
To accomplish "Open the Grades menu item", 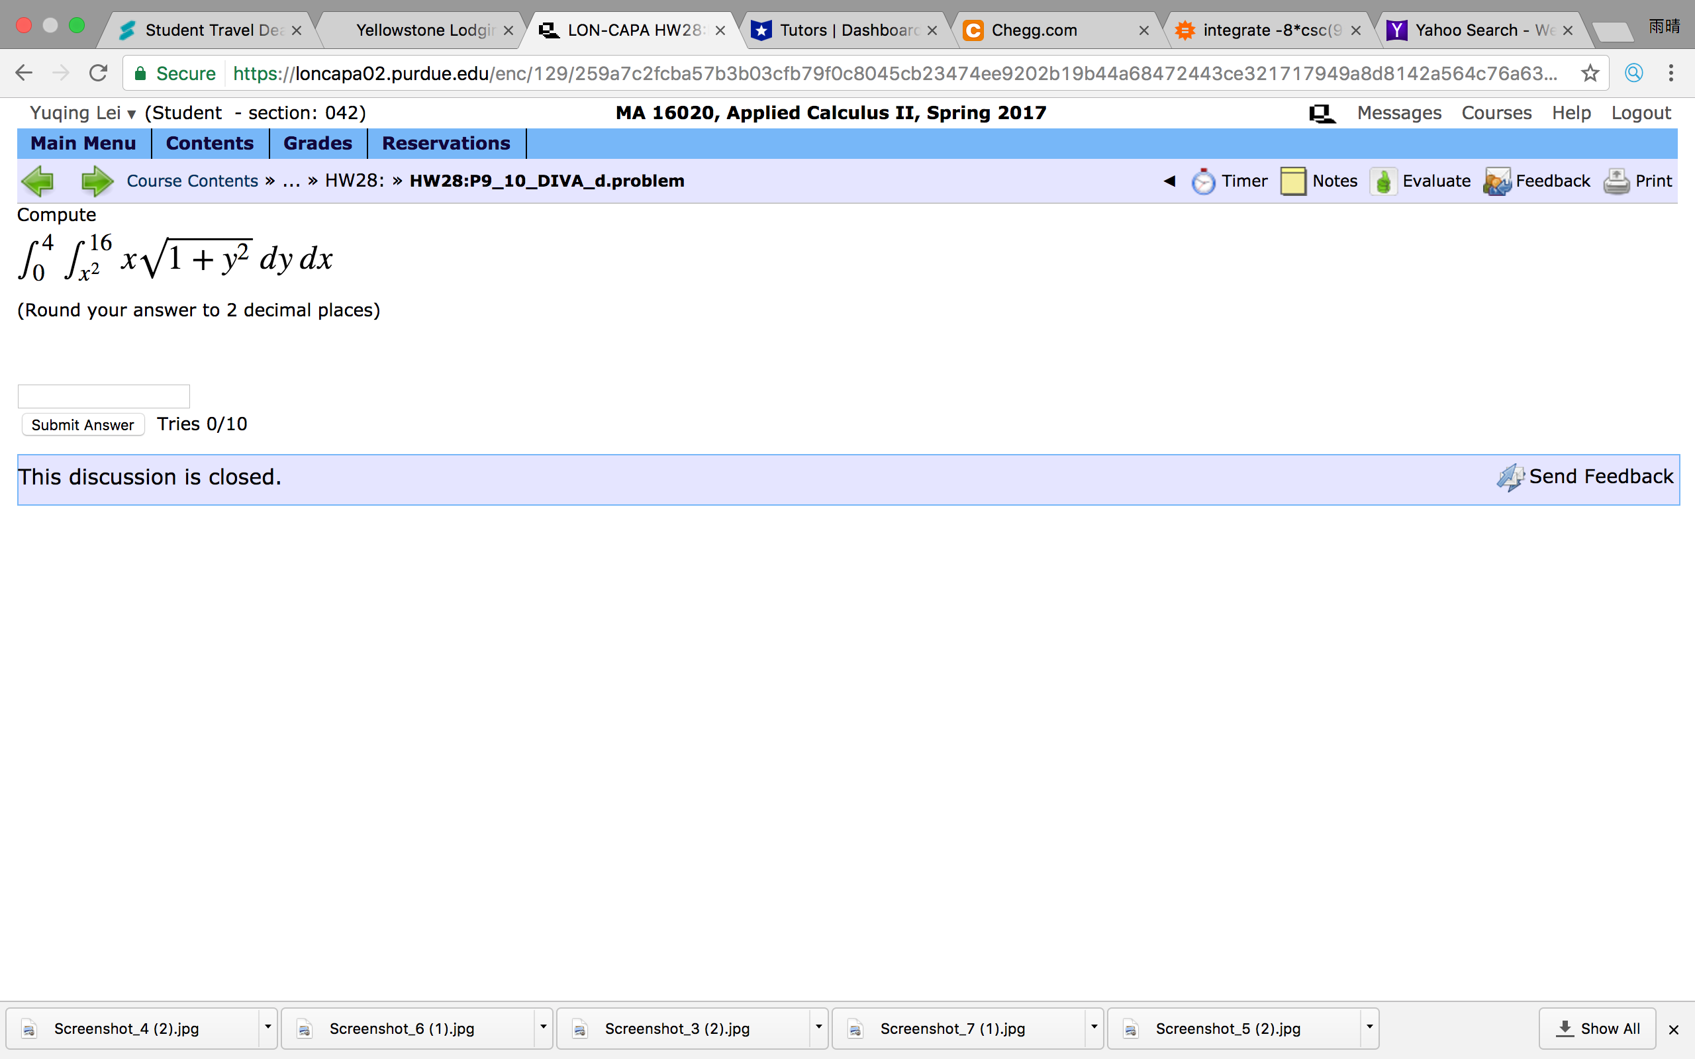I will (x=317, y=143).
